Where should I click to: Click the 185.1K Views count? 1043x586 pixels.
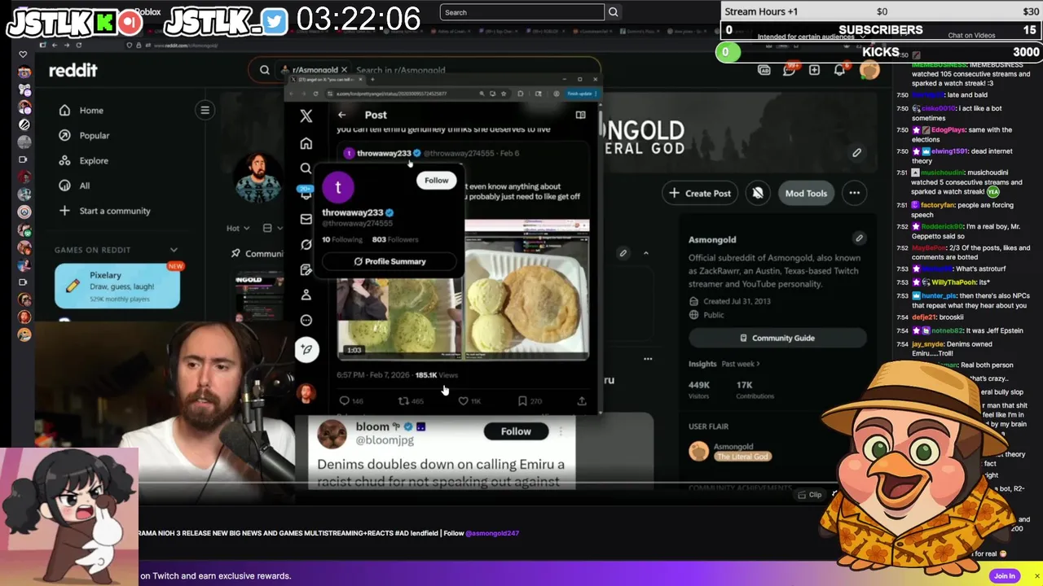click(437, 375)
